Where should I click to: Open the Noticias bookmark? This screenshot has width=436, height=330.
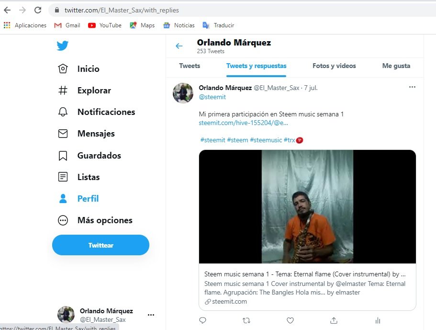point(179,25)
